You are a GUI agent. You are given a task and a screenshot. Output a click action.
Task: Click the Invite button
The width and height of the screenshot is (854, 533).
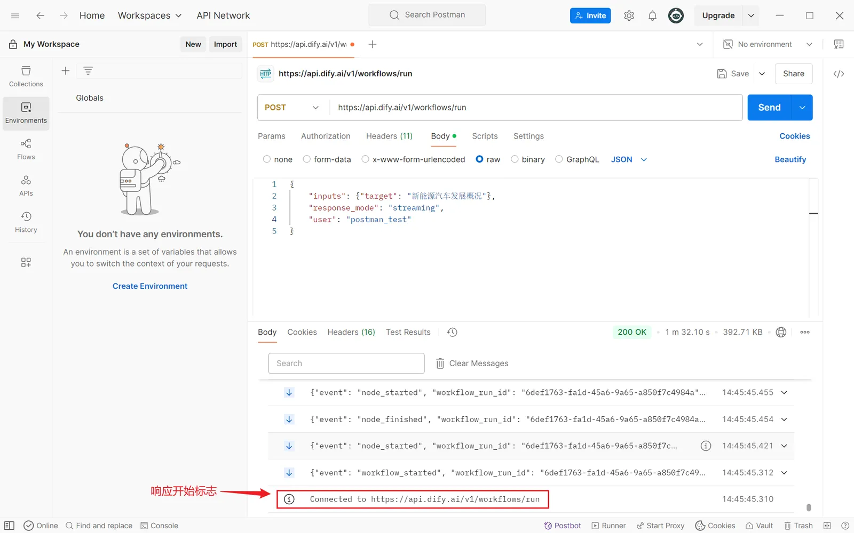click(x=590, y=15)
